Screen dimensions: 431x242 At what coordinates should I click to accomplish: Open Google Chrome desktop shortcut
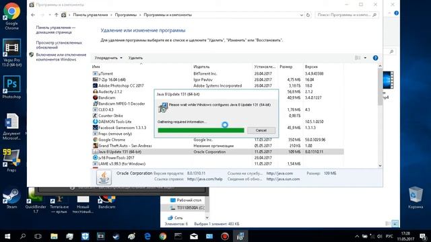click(11, 16)
